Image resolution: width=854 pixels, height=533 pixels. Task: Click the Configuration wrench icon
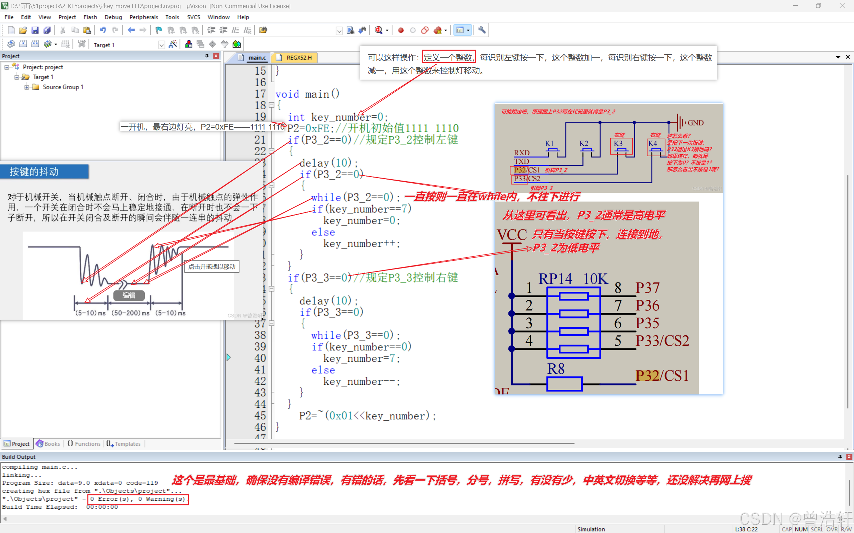(x=482, y=30)
